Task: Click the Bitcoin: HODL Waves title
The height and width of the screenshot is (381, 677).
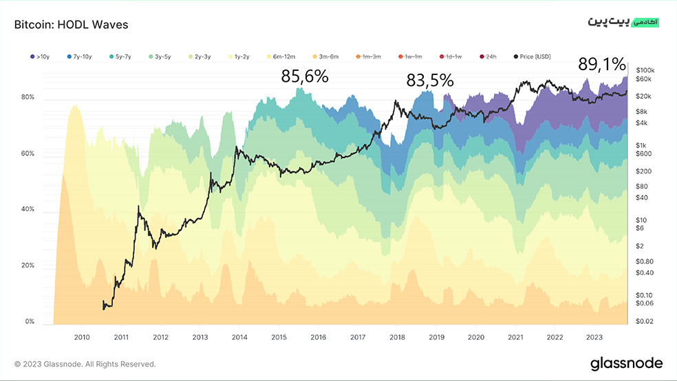Action: [x=72, y=25]
